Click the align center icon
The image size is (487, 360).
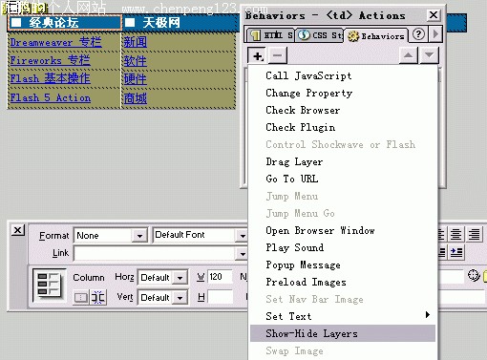455,235
